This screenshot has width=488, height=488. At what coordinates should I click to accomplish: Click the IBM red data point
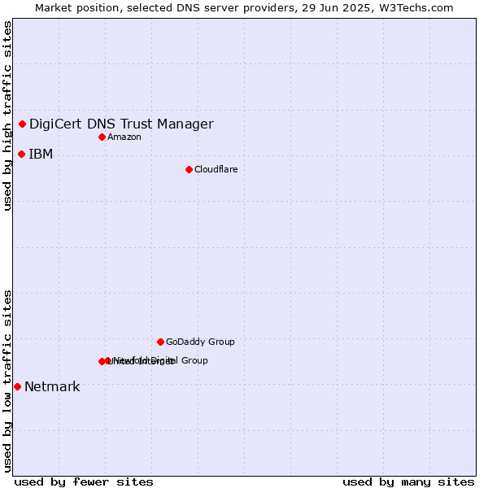coord(21,154)
